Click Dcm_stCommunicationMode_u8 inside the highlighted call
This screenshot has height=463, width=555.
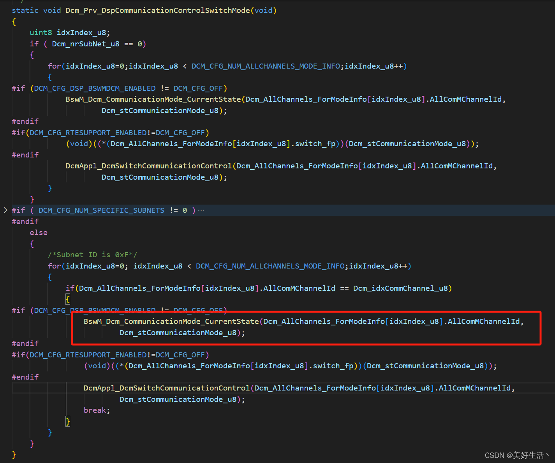(x=178, y=333)
